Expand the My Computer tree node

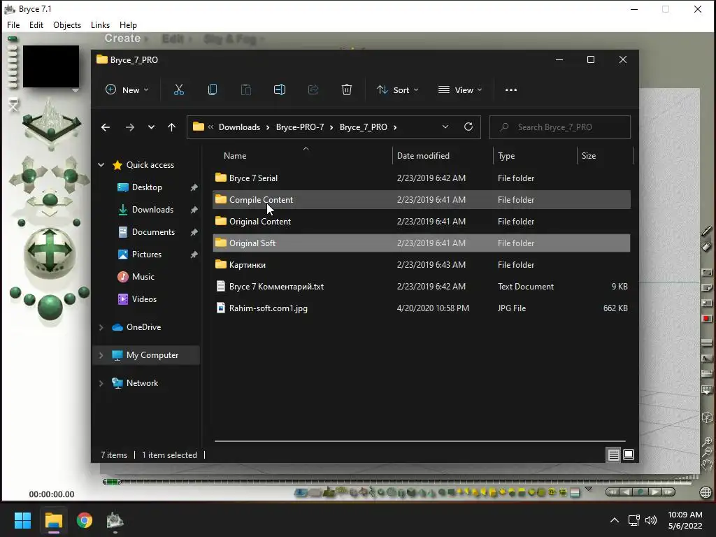coord(101,355)
